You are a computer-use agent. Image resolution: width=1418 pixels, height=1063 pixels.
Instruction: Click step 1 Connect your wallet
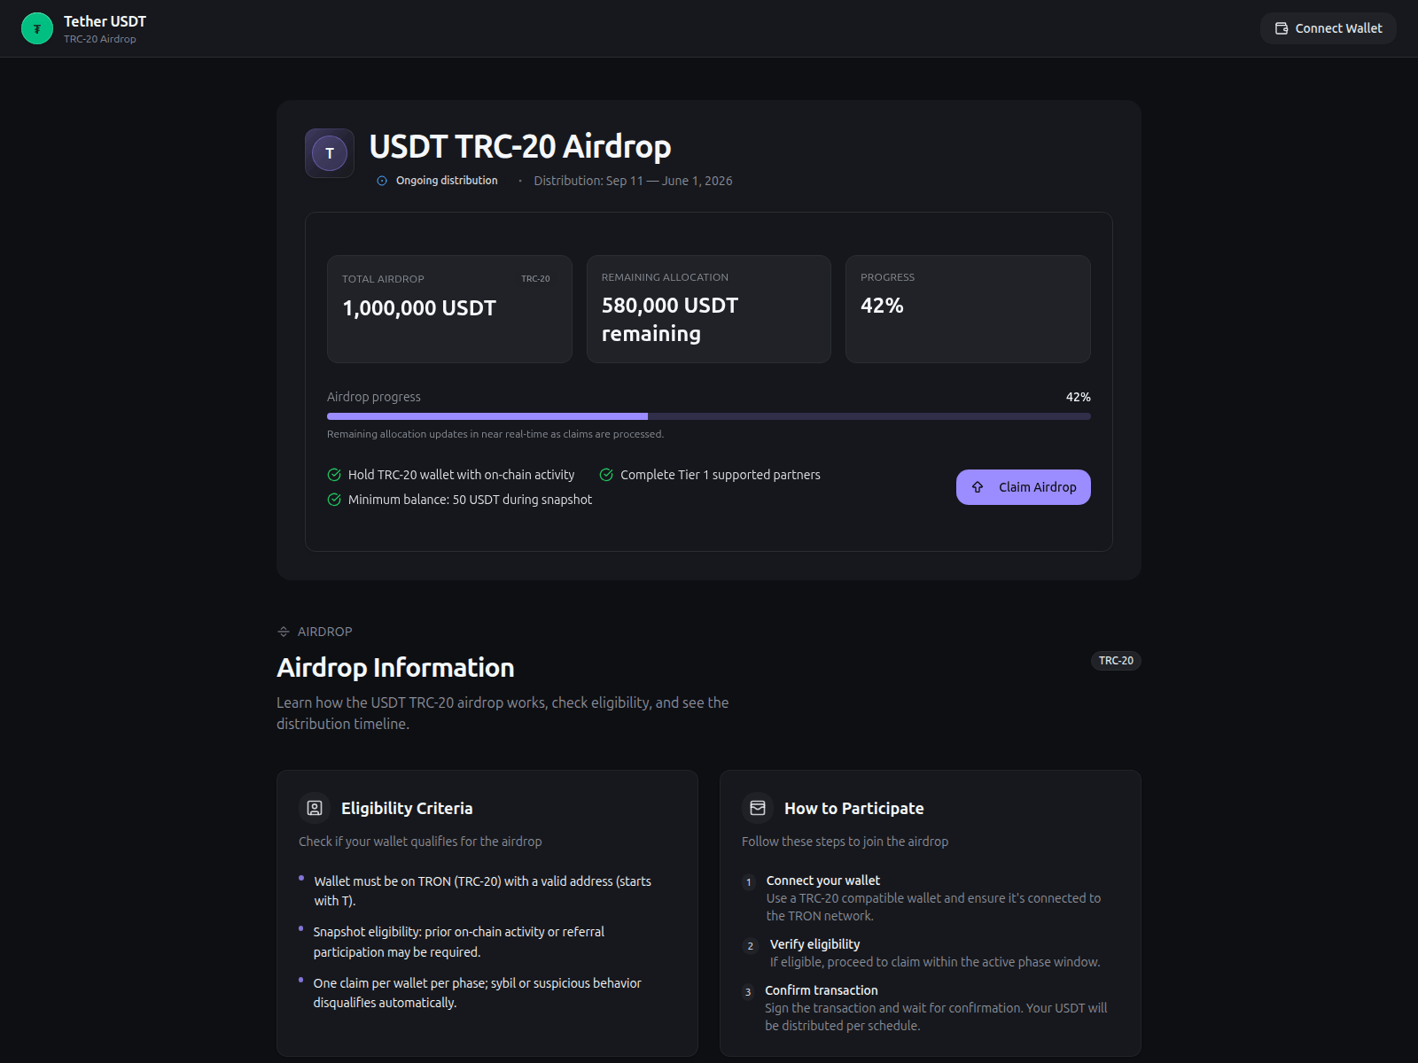(x=822, y=881)
